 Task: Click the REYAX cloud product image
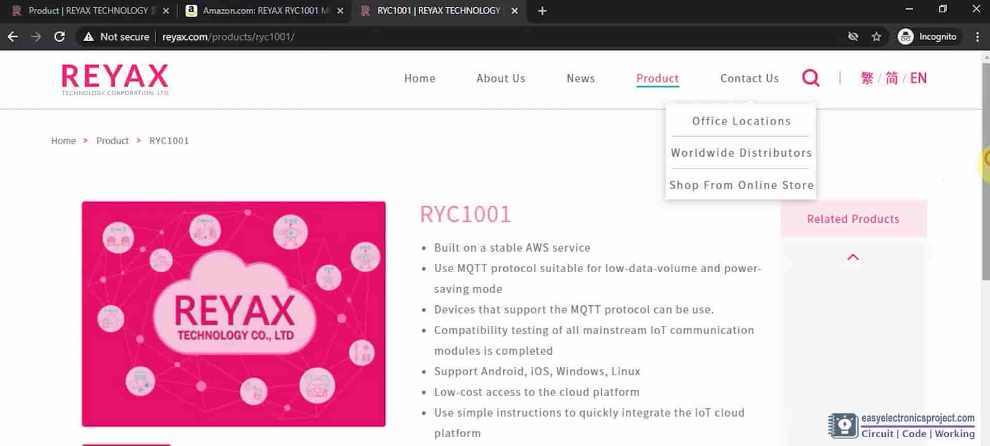click(x=234, y=314)
